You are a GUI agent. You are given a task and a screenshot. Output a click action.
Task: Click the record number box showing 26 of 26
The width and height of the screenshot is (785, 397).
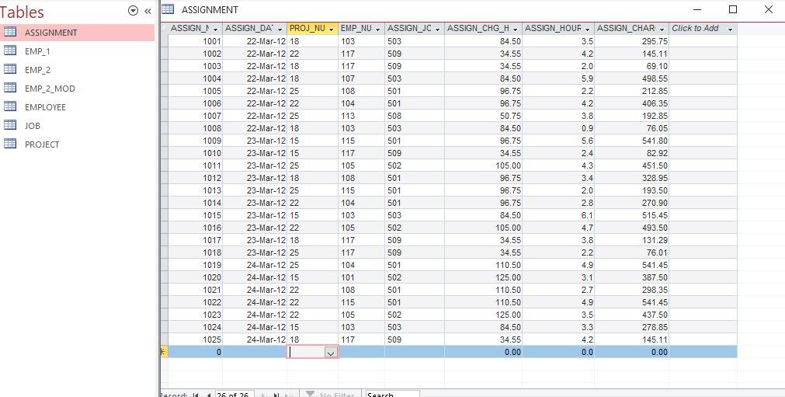tap(234, 395)
